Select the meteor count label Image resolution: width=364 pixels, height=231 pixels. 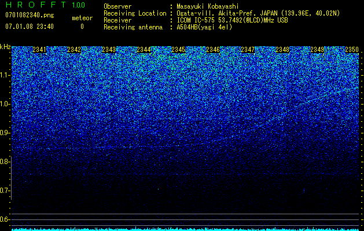82,18
